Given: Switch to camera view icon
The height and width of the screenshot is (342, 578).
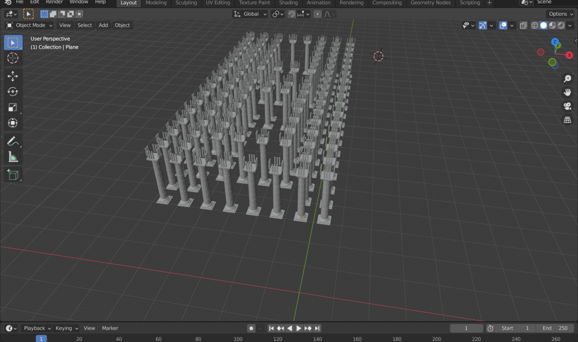Looking at the screenshot, I should point(567,106).
